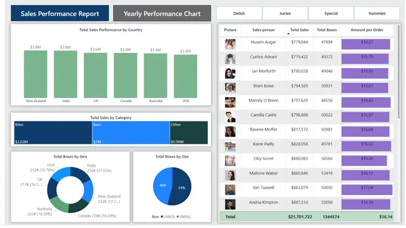Select Oby Sorrel's profile picture

(x=230, y=161)
